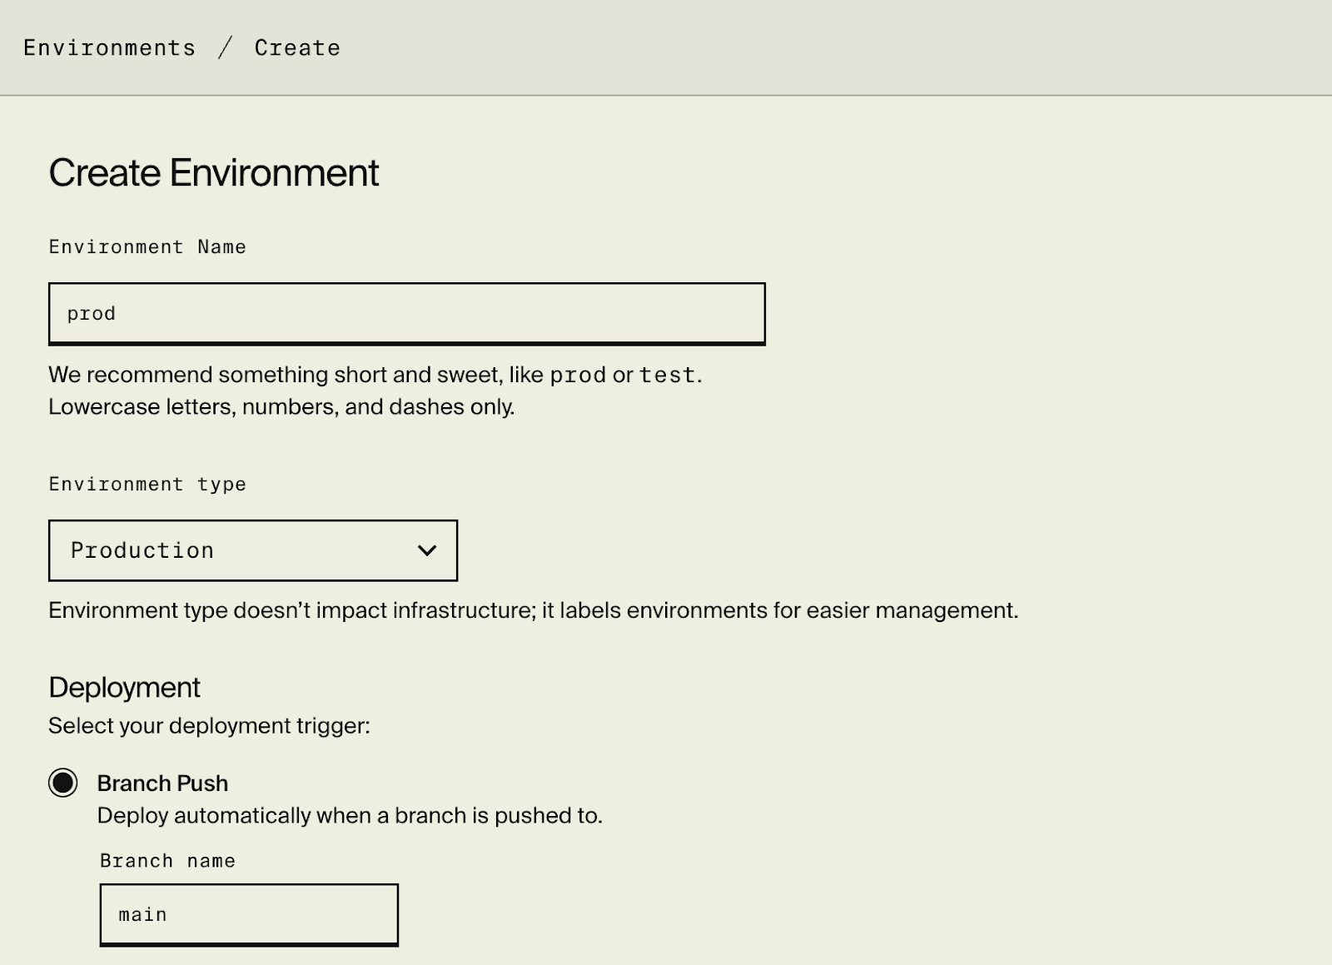Expand the environment type selector showing Production
This screenshot has width=1332, height=965.
pos(252,550)
